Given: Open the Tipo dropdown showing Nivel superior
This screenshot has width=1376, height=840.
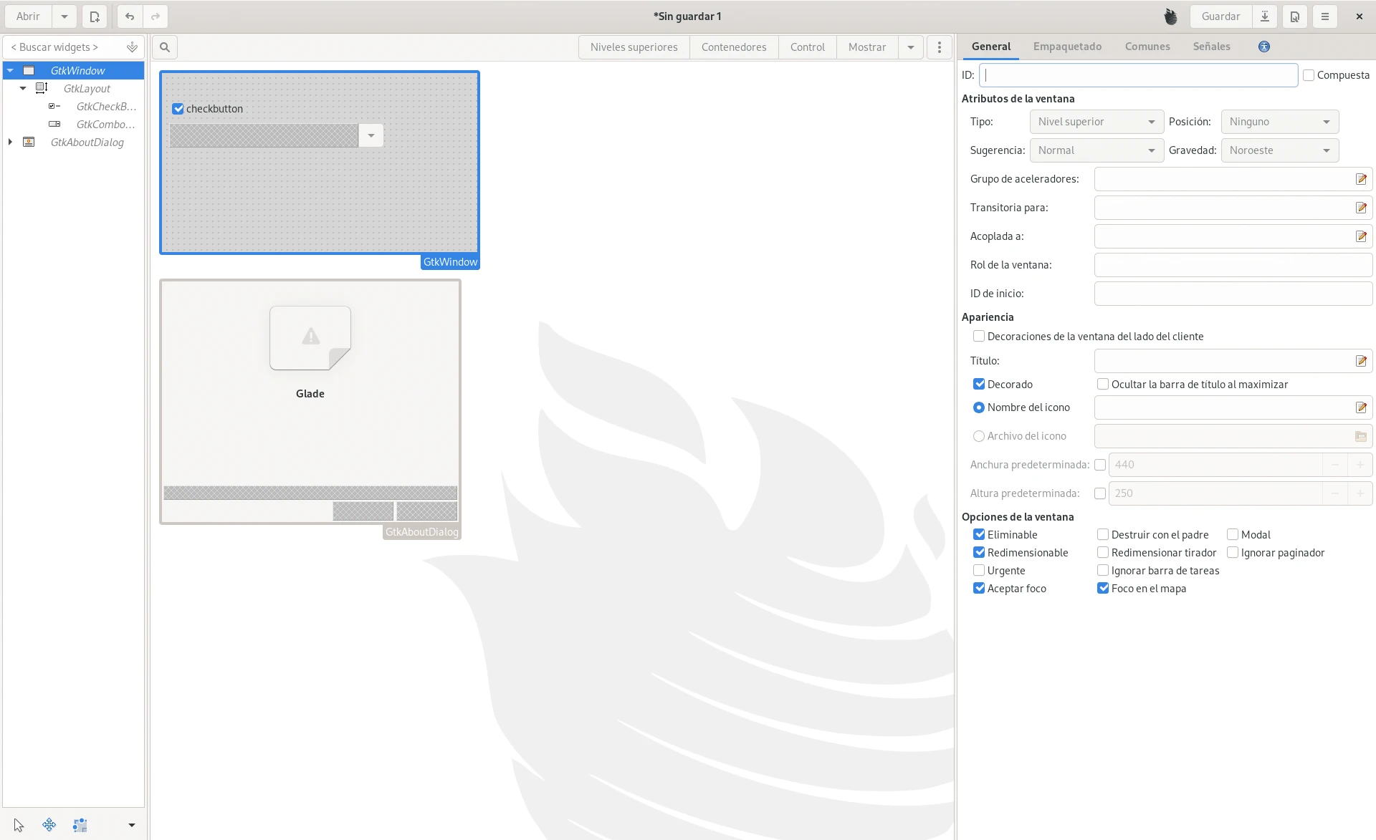Looking at the screenshot, I should (x=1096, y=122).
